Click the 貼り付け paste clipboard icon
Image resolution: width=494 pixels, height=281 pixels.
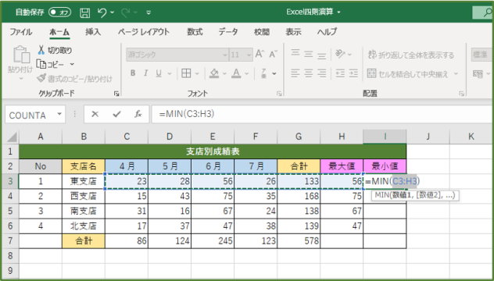tap(21, 55)
